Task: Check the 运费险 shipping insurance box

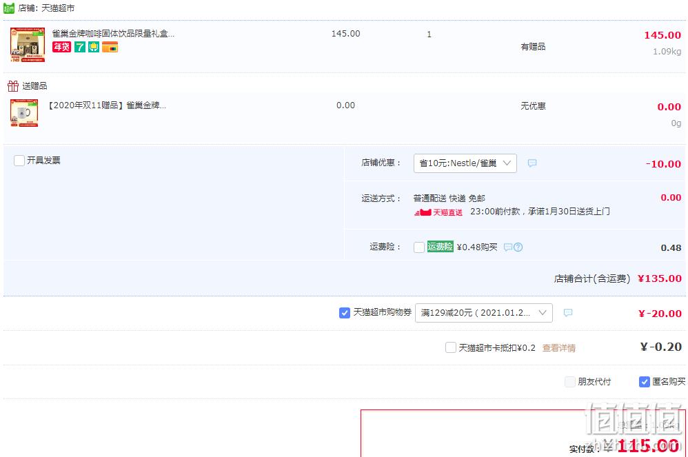Action: tap(419, 247)
